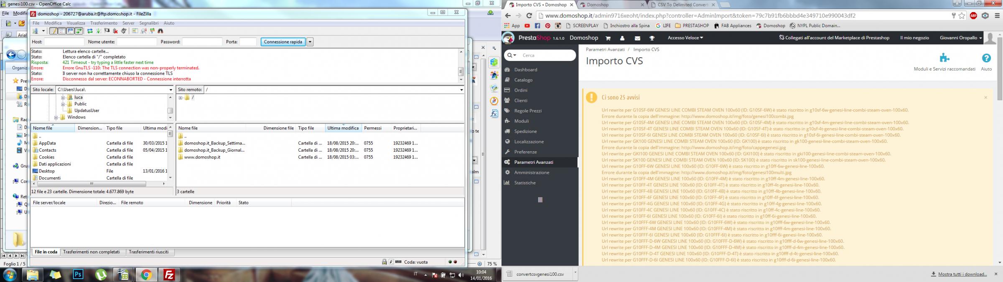
Task: Open the Chrome hamburger menu
Action: (x=997, y=15)
